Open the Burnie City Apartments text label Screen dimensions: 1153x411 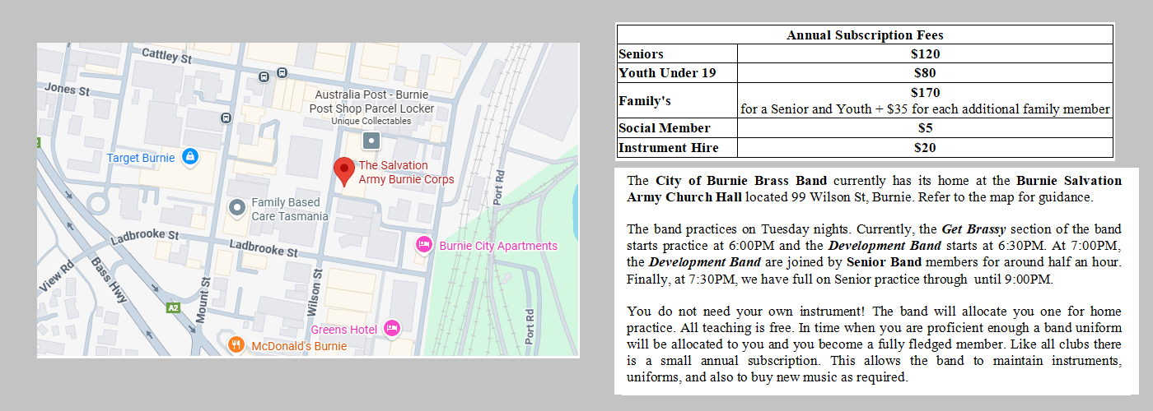498,246
